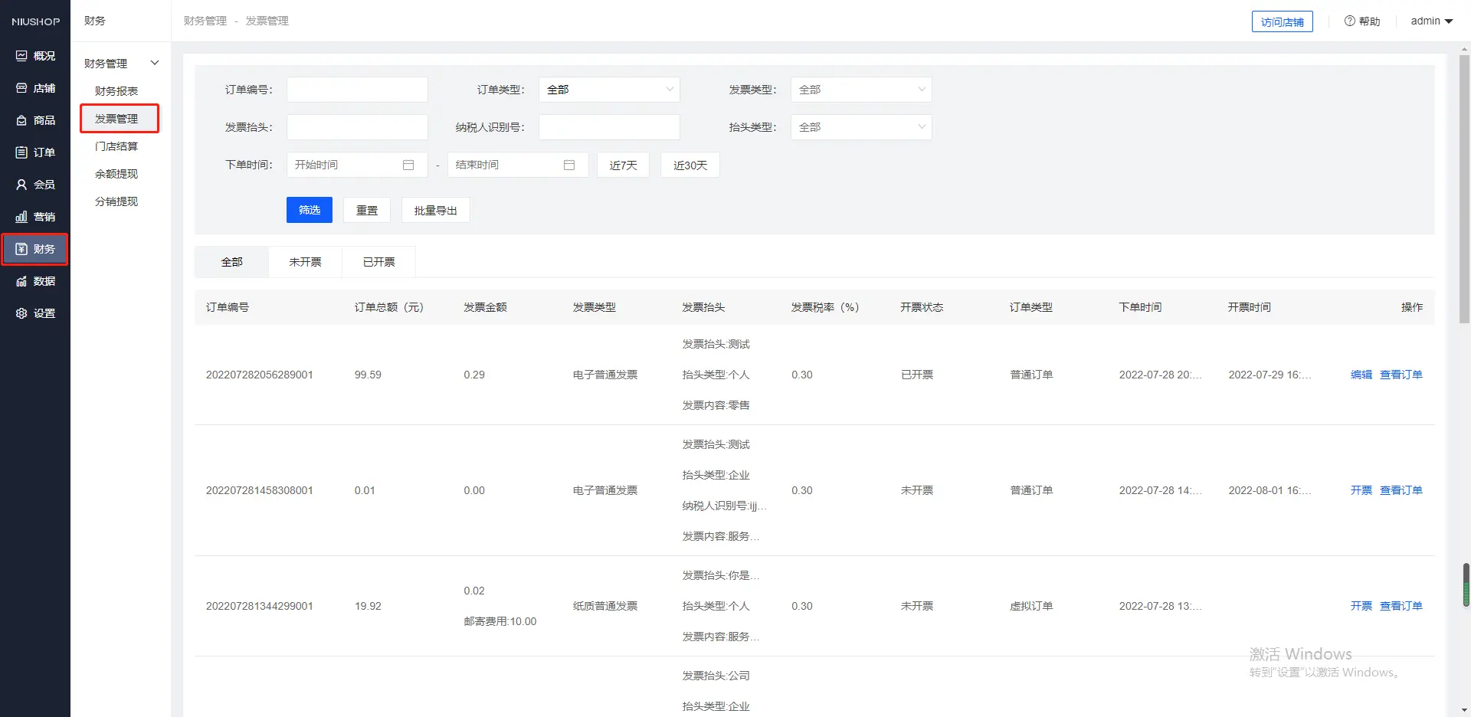
Task: Collapse the 财务管理 menu group
Action: pyautogui.click(x=154, y=63)
